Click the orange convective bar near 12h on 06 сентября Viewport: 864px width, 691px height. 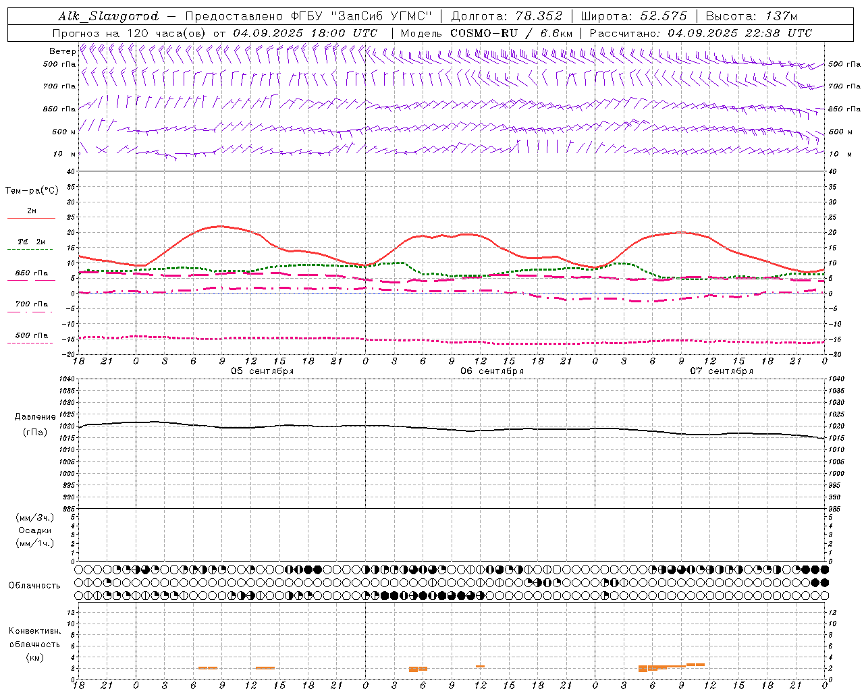[480, 667]
